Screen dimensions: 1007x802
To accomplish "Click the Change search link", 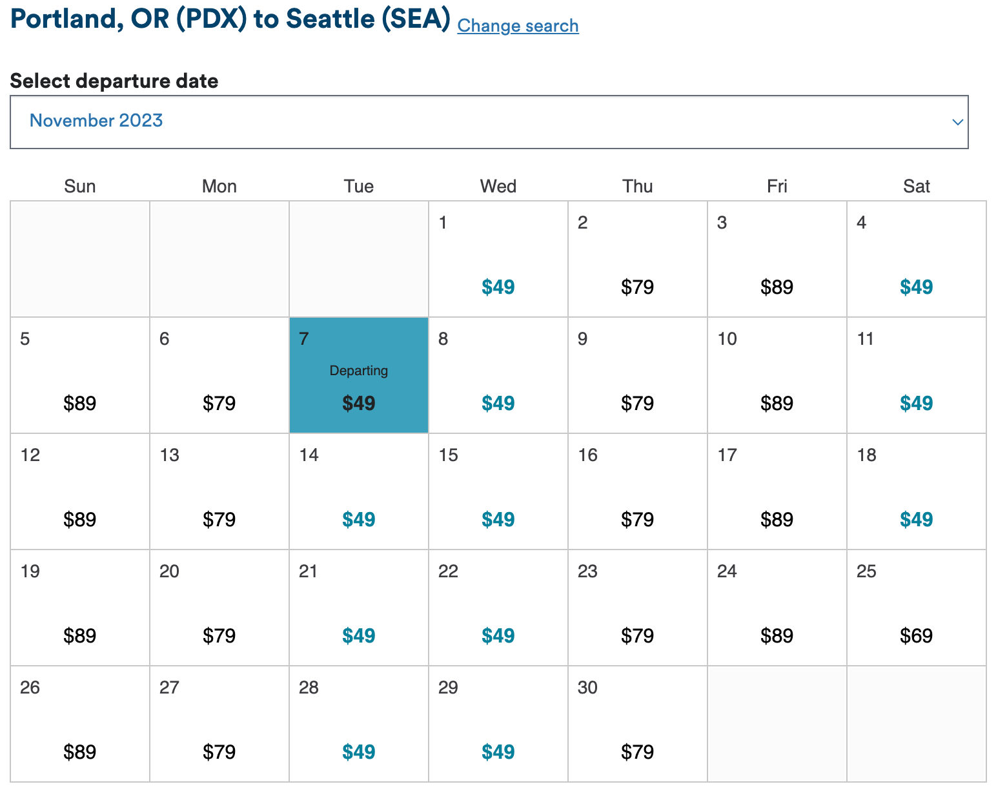I will tap(518, 26).
